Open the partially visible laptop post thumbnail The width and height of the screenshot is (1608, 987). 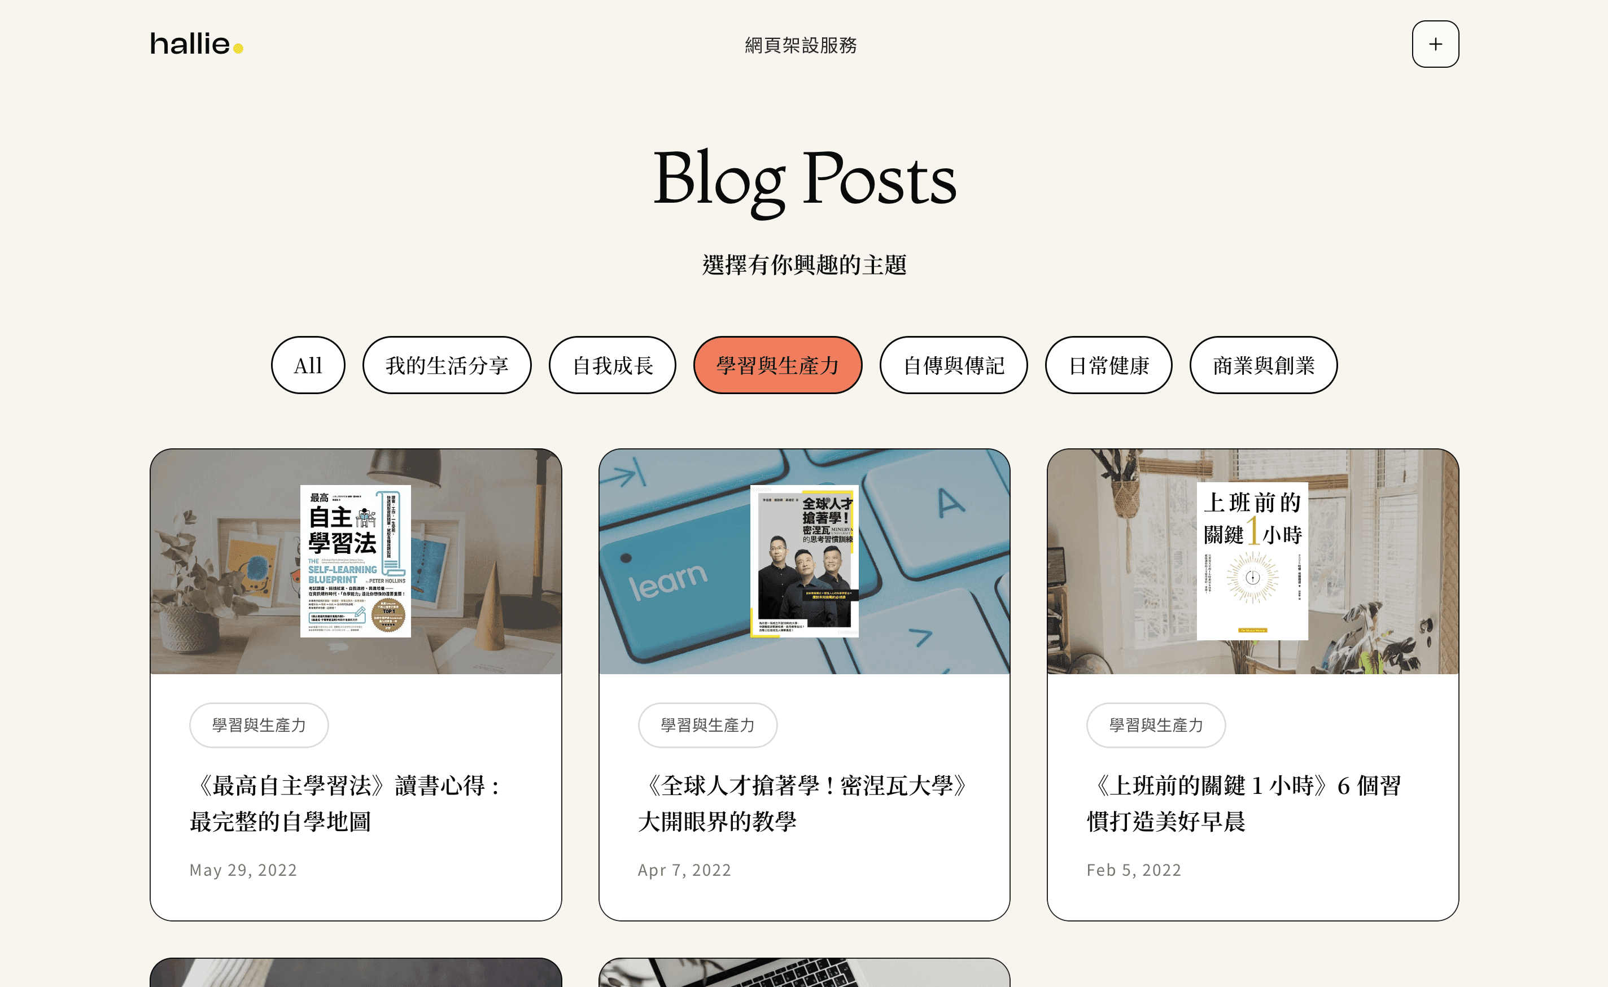pyautogui.click(x=804, y=973)
